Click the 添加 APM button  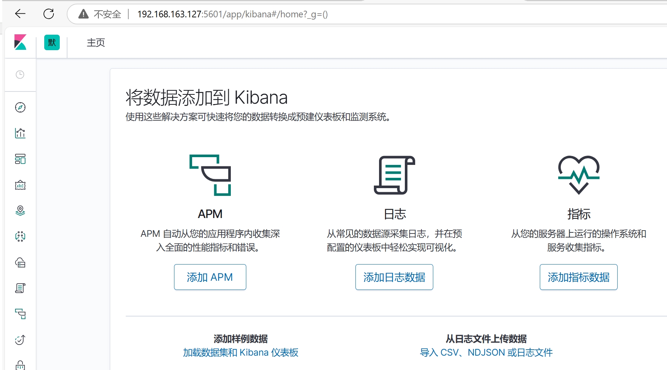coord(210,277)
